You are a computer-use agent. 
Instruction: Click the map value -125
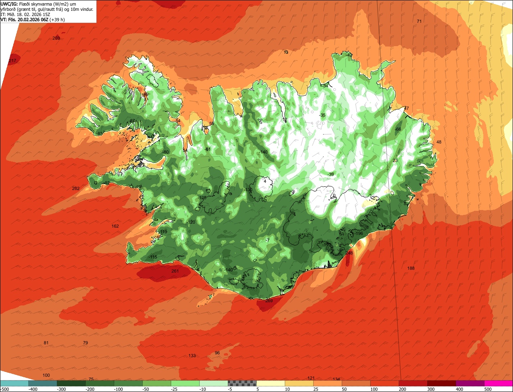point(202,198)
